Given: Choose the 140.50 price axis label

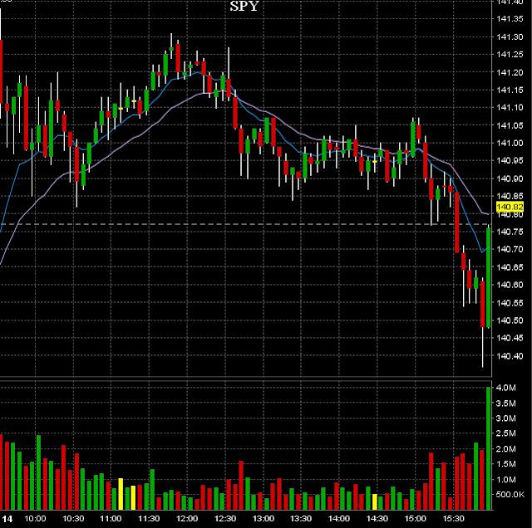Looking at the screenshot, I should (x=510, y=320).
